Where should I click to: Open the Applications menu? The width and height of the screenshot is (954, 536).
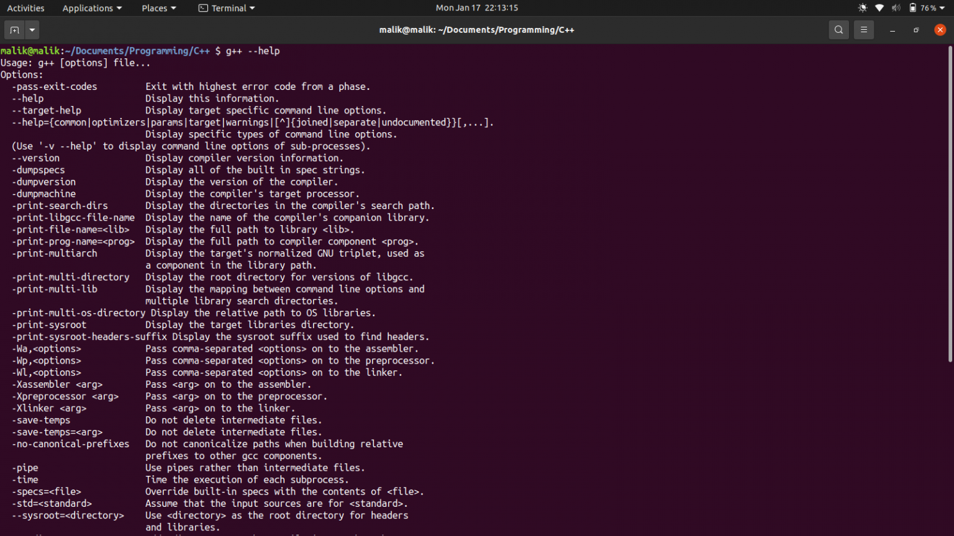pyautogui.click(x=92, y=8)
